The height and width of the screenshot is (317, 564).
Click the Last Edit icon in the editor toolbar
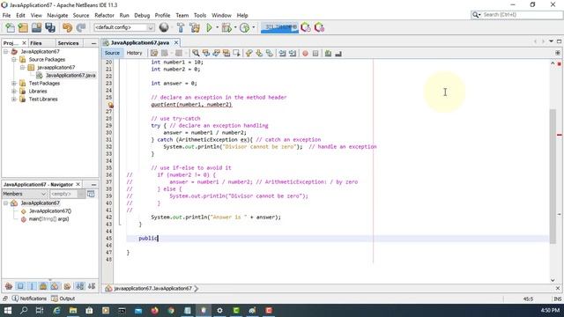(x=154, y=53)
